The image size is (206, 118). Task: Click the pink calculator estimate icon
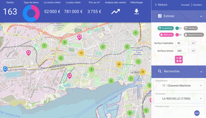click(178, 59)
